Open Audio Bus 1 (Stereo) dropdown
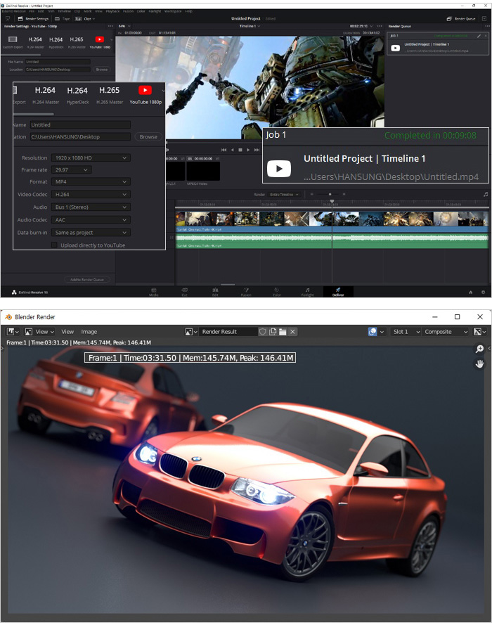This screenshot has width=492, height=625. 91,207
